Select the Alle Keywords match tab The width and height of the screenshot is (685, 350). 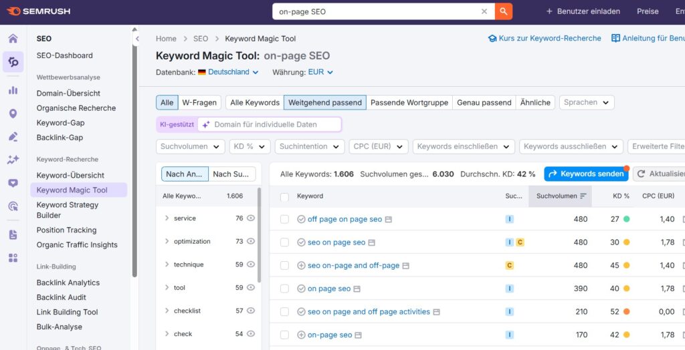[x=255, y=103]
